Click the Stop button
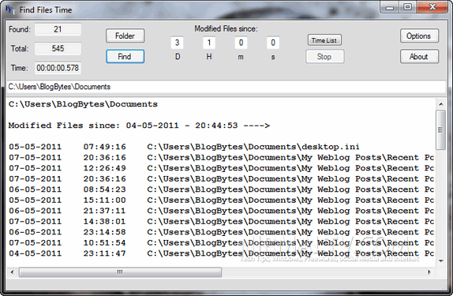Image resolution: width=453 pixels, height=296 pixels. [x=324, y=56]
